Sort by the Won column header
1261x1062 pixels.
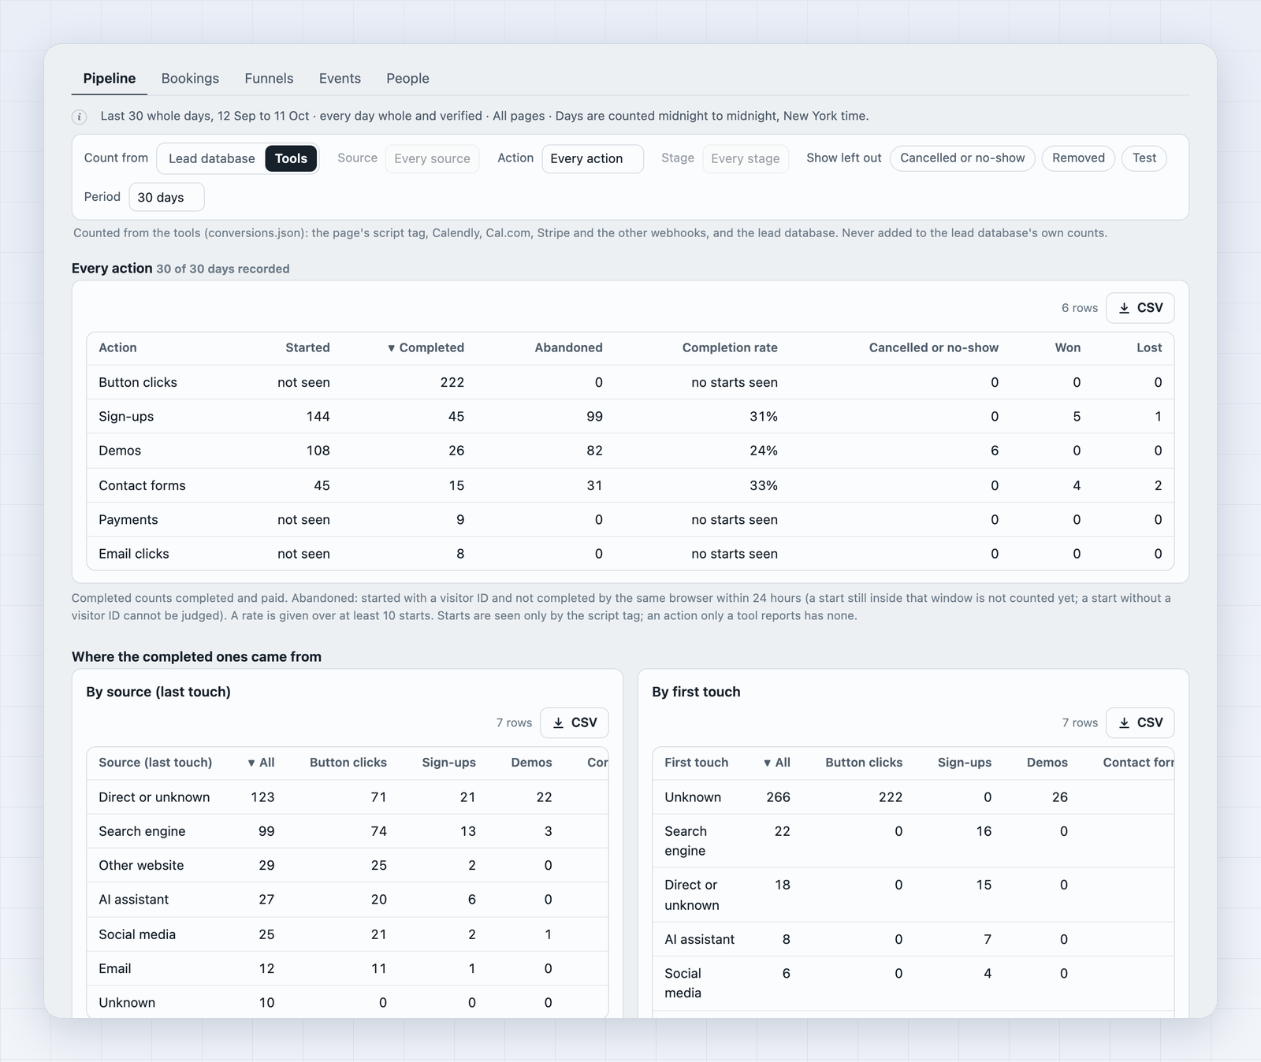coord(1068,348)
